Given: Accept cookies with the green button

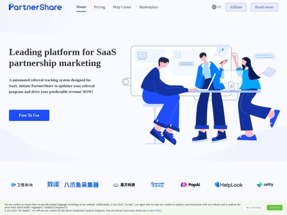Looking at the screenshot, I should pos(275,208).
